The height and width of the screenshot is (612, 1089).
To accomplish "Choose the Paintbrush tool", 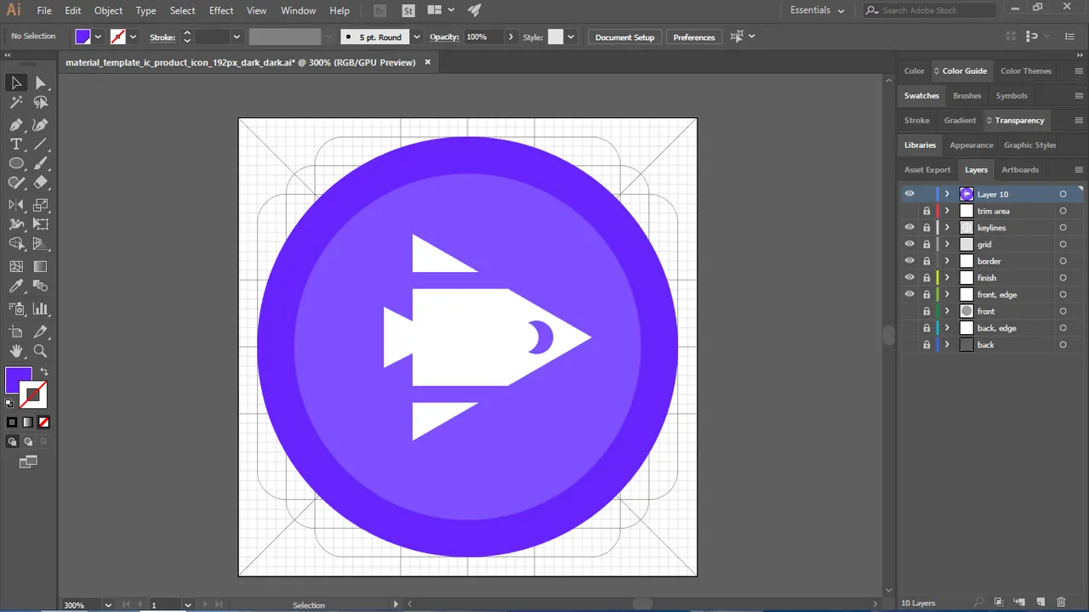I will (x=41, y=163).
